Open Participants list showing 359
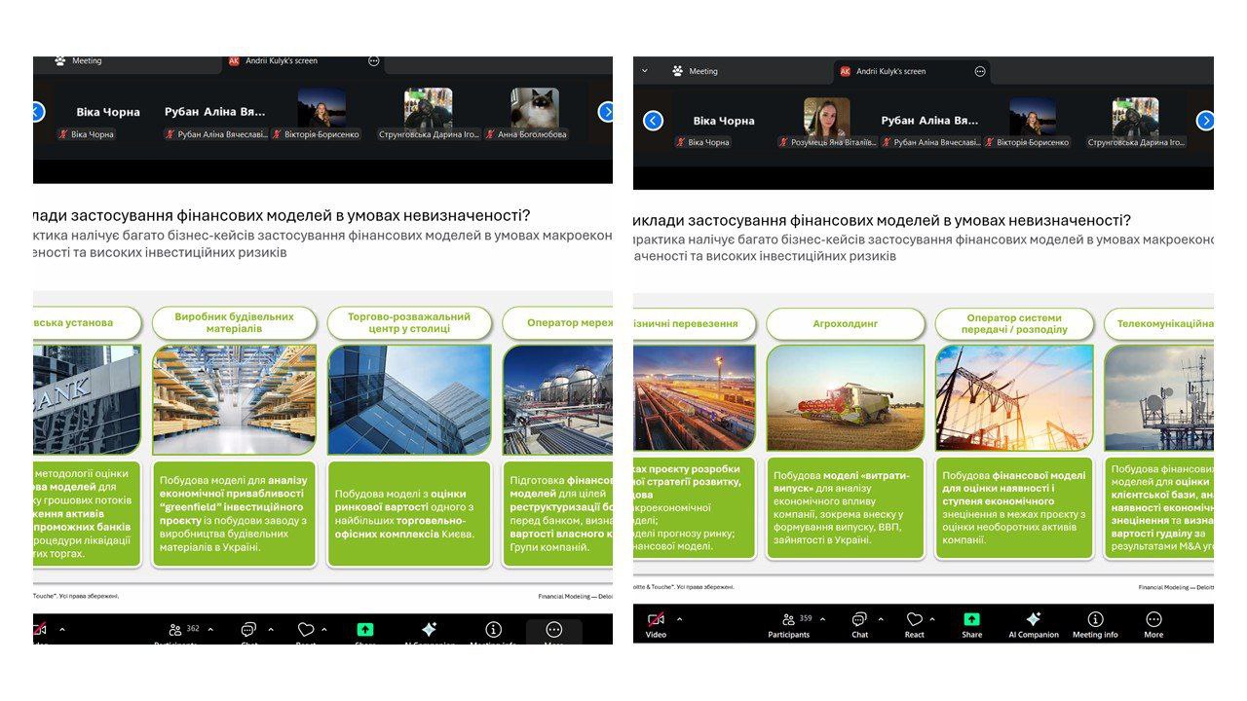 click(x=790, y=620)
